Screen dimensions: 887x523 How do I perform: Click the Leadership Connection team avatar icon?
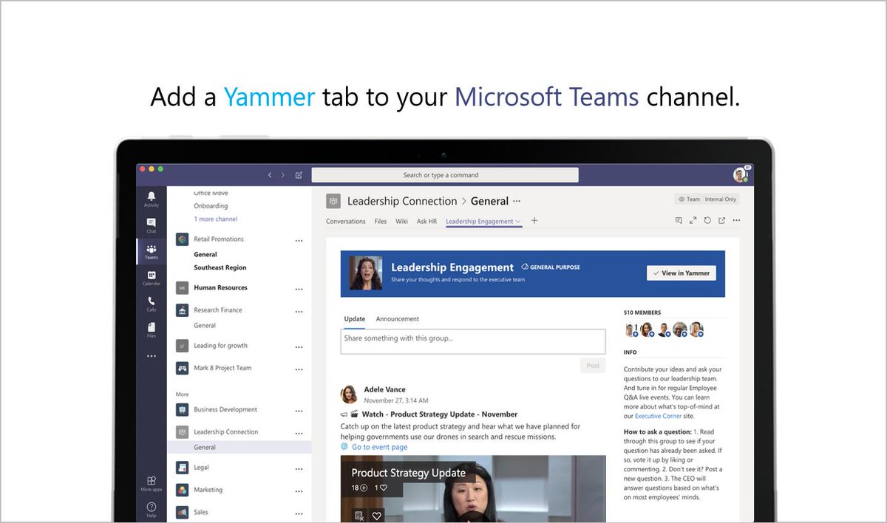[333, 201]
